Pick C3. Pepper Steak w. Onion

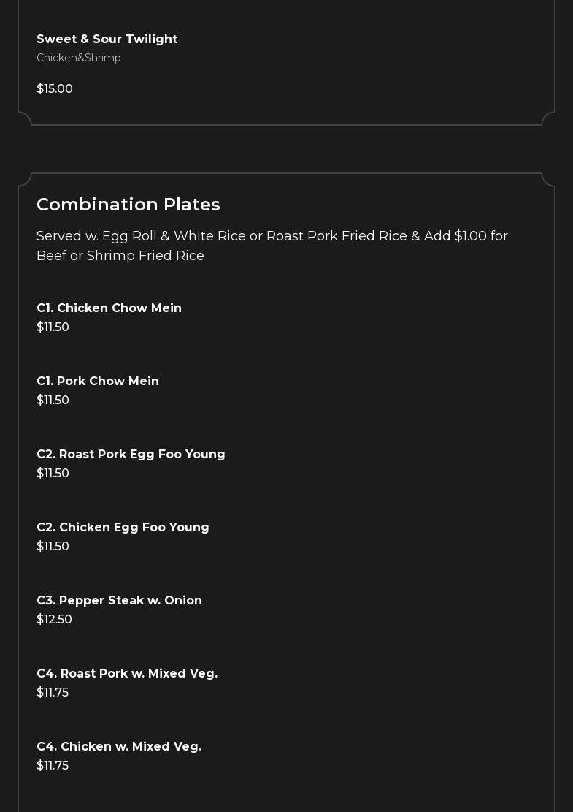[119, 600]
